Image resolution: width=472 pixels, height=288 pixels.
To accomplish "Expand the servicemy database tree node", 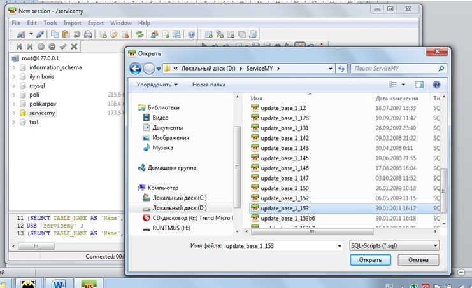I will 14,113.
